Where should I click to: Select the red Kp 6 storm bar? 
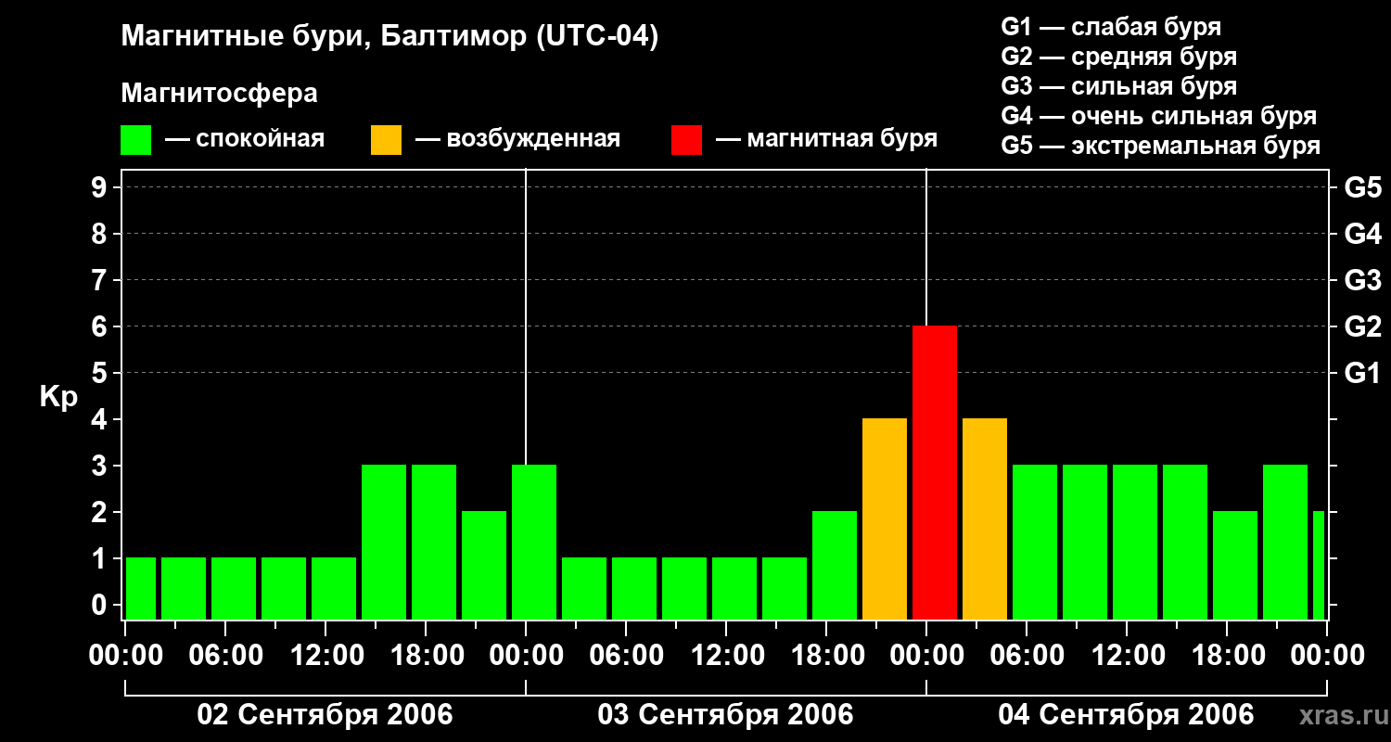point(935,473)
